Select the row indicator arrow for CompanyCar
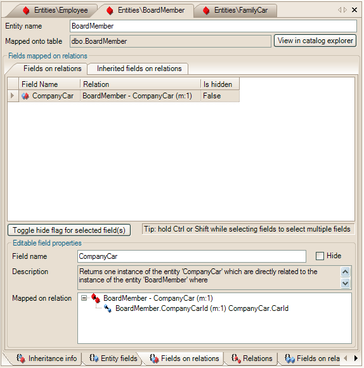The width and height of the screenshot is (364, 368). [x=13, y=96]
